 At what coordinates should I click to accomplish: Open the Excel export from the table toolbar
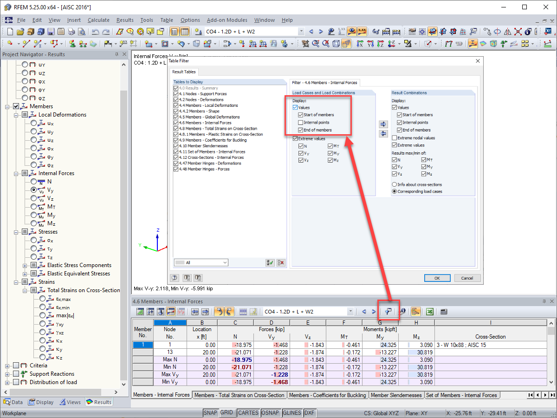pos(430,312)
